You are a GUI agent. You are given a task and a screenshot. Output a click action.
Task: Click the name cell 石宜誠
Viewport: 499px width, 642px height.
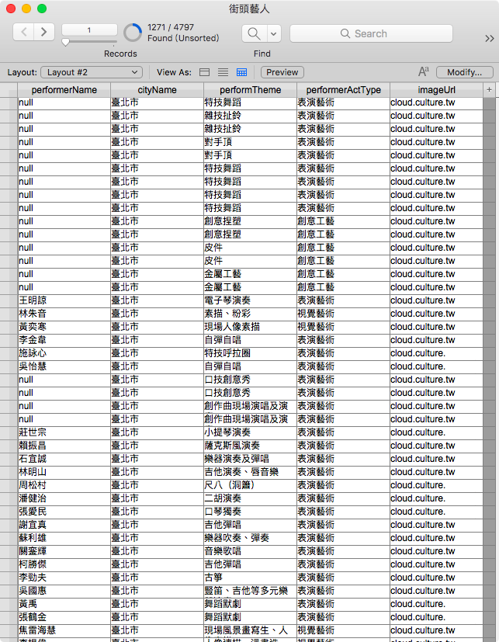coord(64,459)
